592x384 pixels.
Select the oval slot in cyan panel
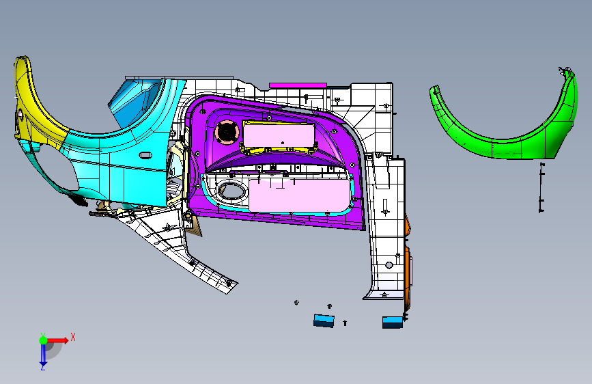coord(145,155)
